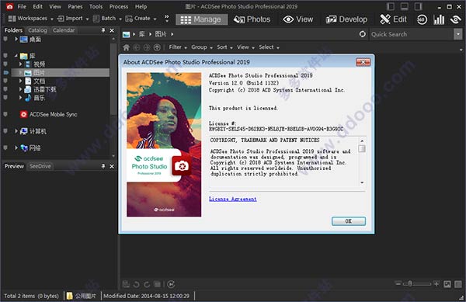Open the Help menu
466x302 pixels.
click(x=141, y=6)
